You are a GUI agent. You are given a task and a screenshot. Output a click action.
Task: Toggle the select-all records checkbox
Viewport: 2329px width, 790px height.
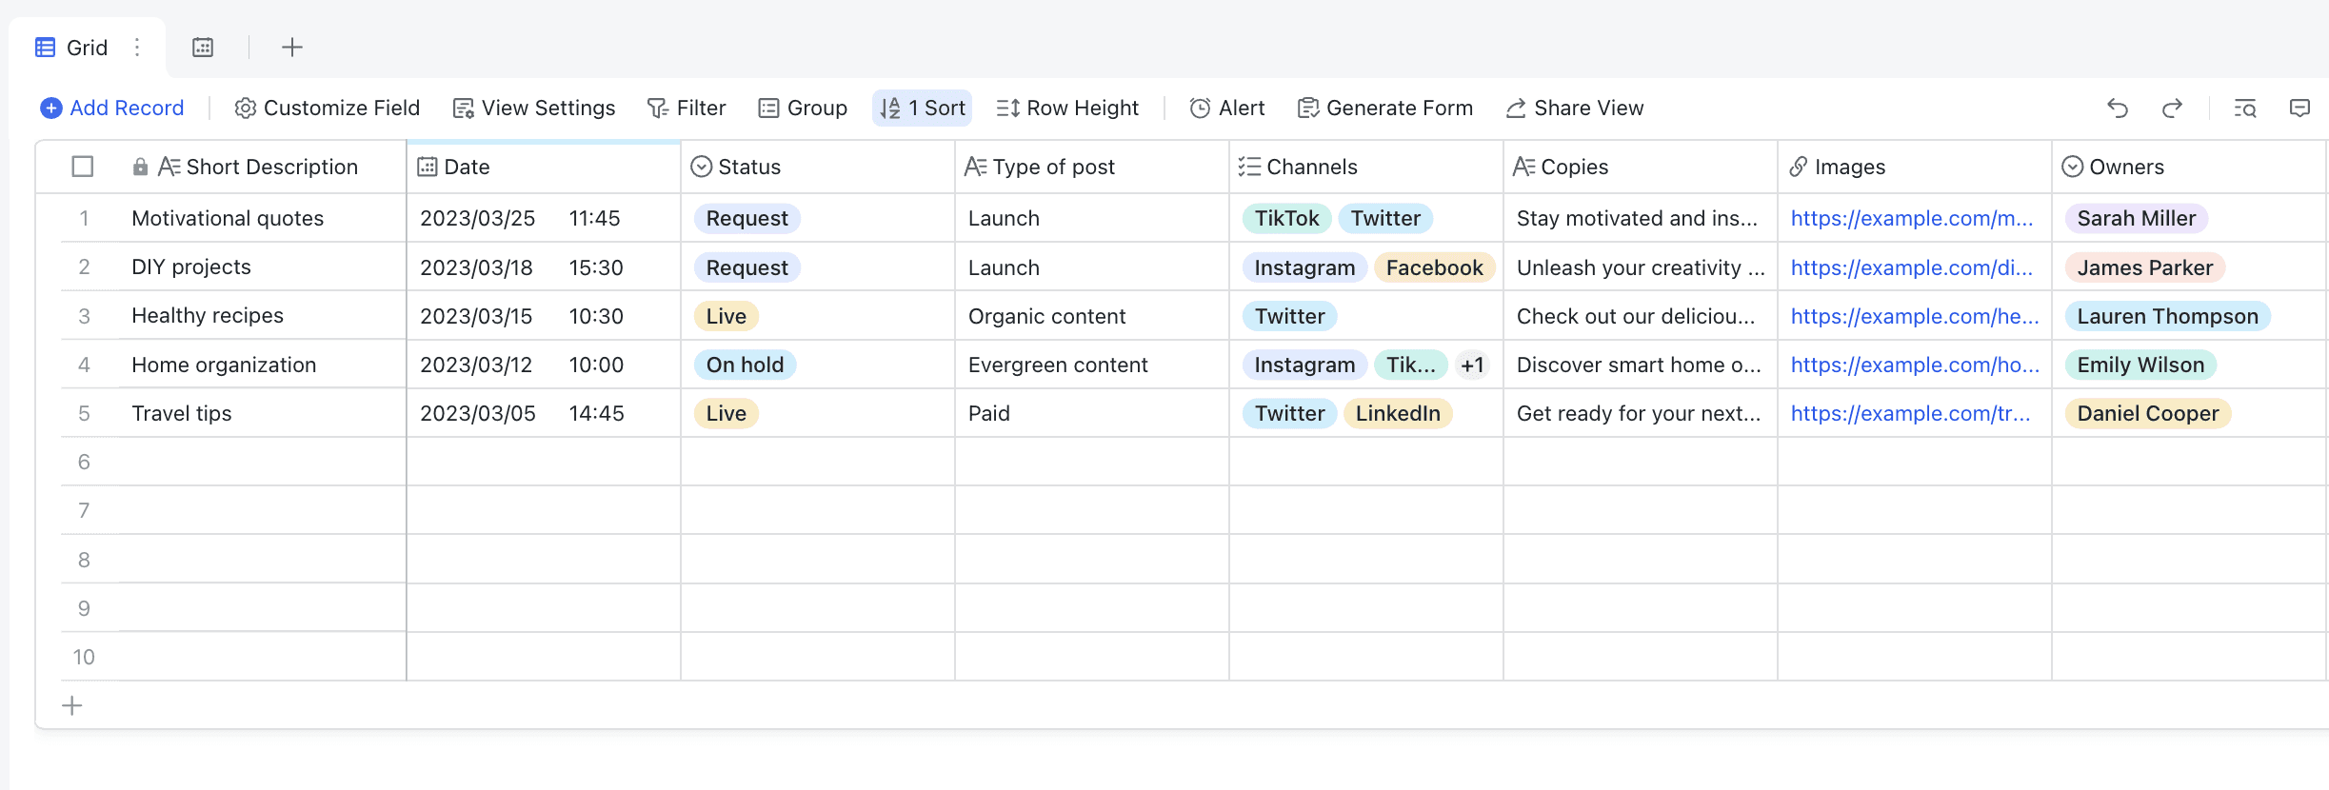pos(83,167)
